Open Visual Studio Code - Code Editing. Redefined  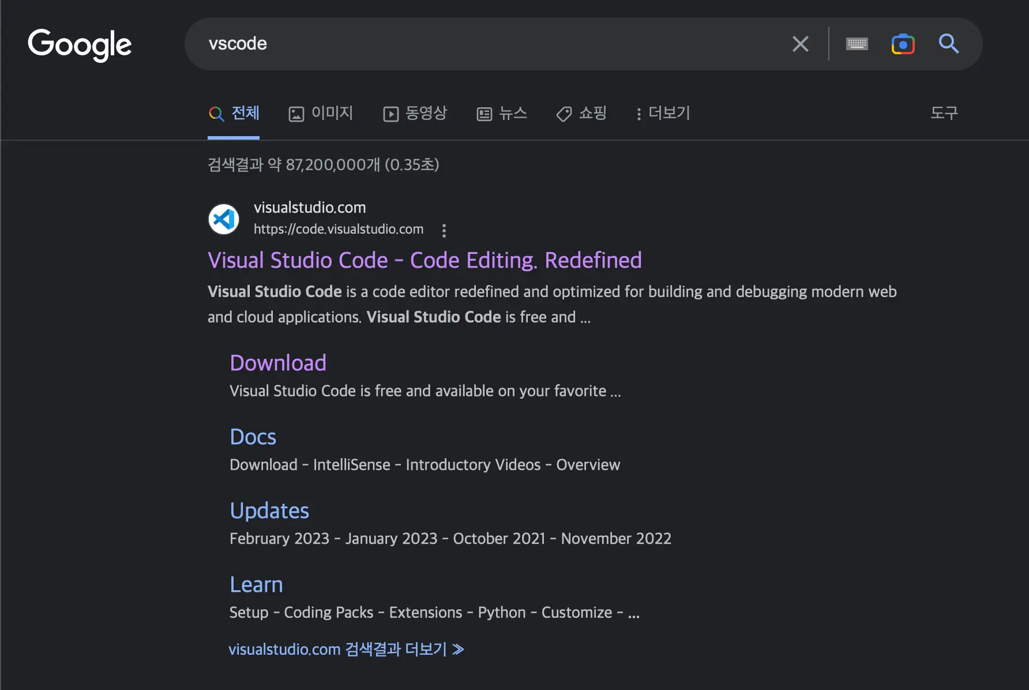coord(425,260)
